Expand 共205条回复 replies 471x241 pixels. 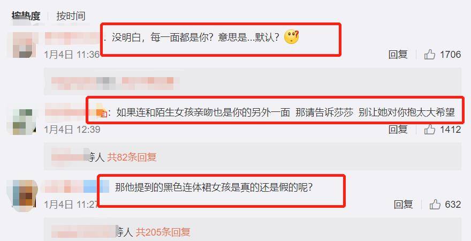[x=163, y=232]
